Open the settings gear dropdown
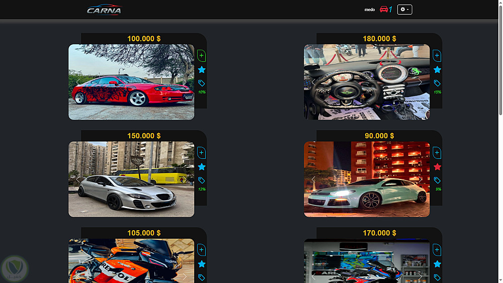Viewport: 503px width, 283px height. tap(404, 10)
